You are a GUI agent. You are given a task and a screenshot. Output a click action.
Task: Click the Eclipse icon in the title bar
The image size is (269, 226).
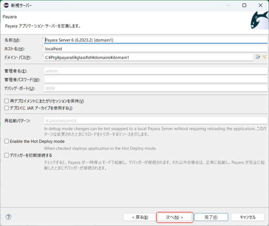(x=6, y=5)
